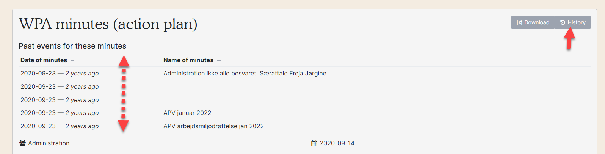Screen dimensions: 605x154
Task: Click Past events for these minutes subtitle
Action: 72,46
